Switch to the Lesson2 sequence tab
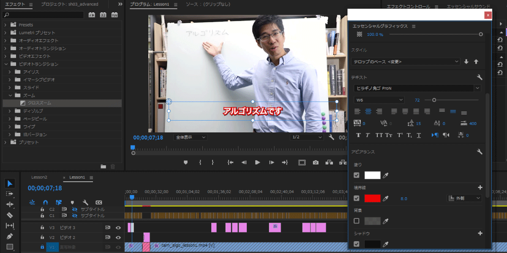Viewport: 507px width, 253px height. 39,177
